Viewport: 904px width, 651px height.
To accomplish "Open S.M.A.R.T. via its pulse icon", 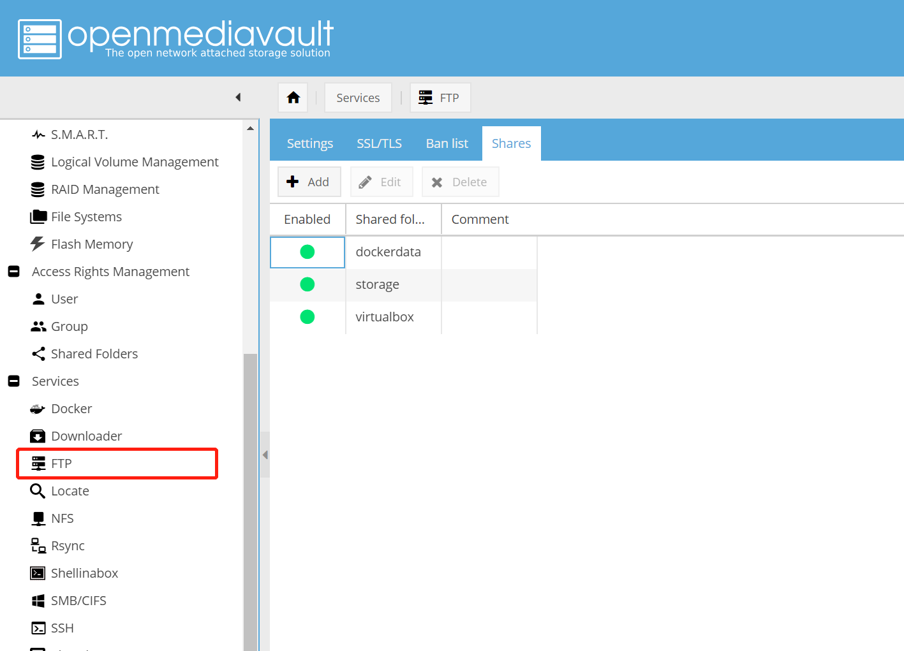I will (x=38, y=135).
